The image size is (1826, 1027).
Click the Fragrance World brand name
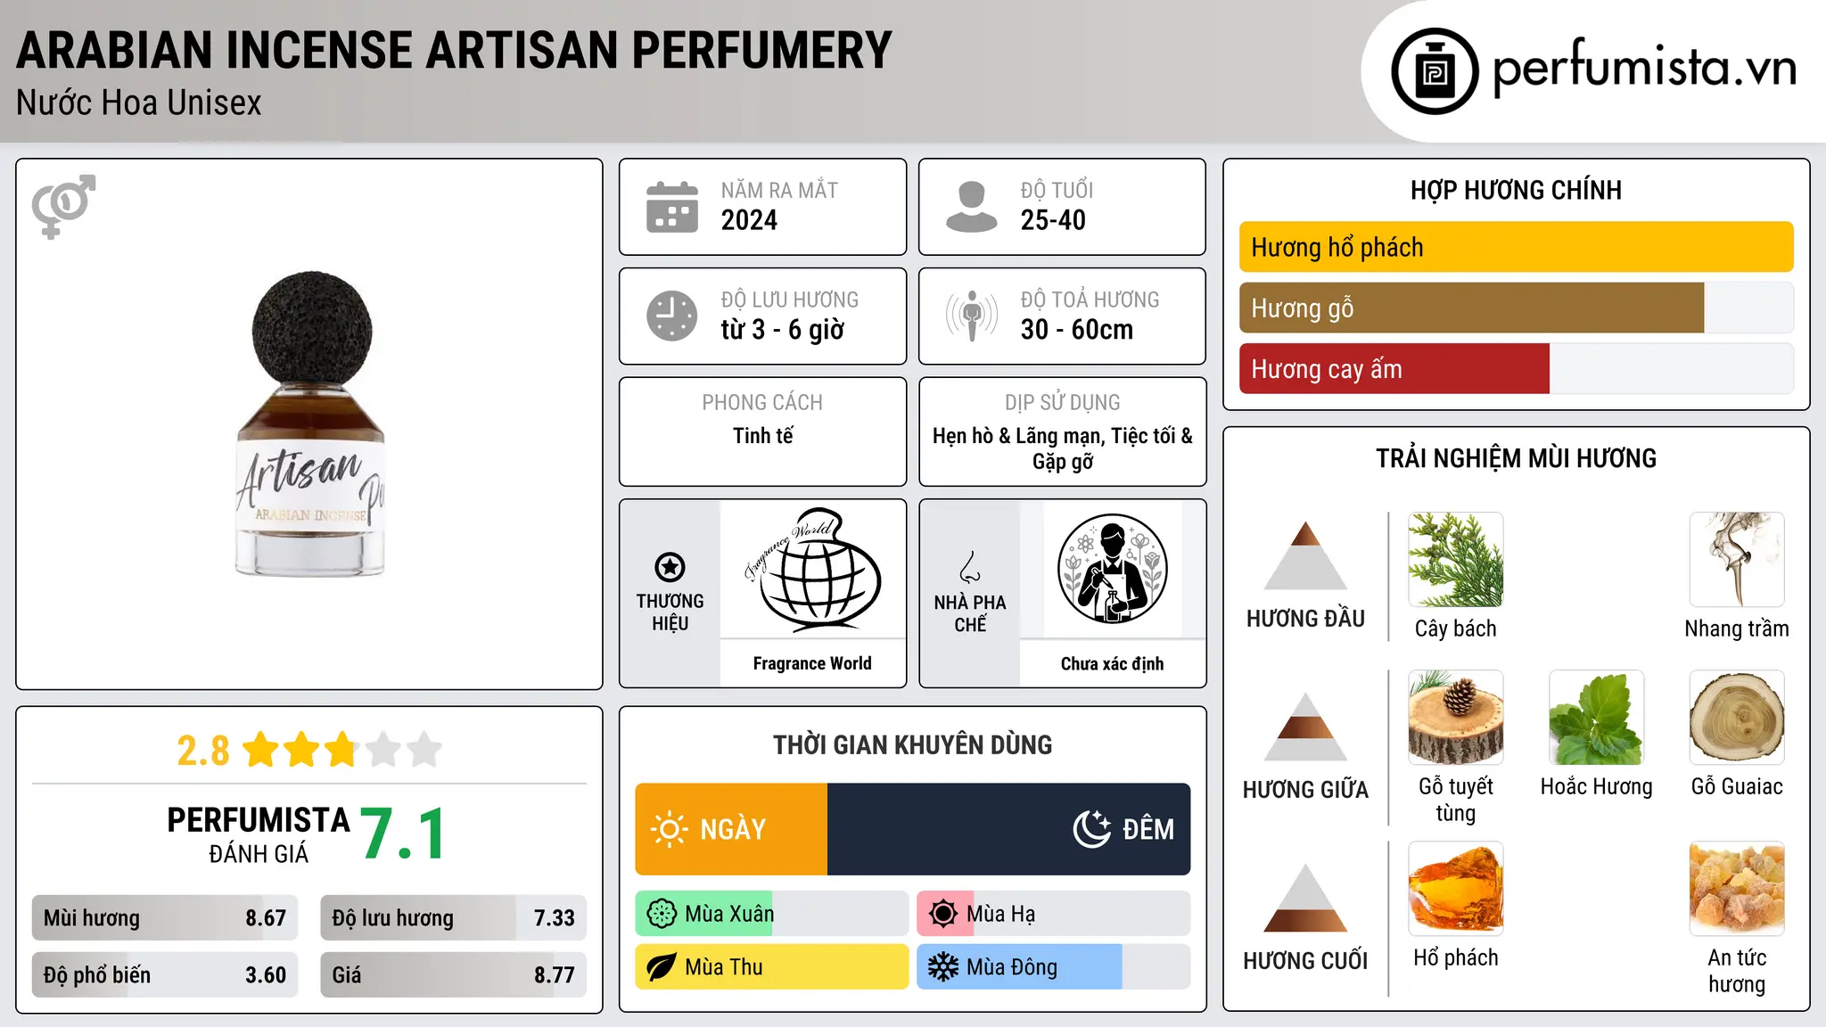tap(812, 663)
